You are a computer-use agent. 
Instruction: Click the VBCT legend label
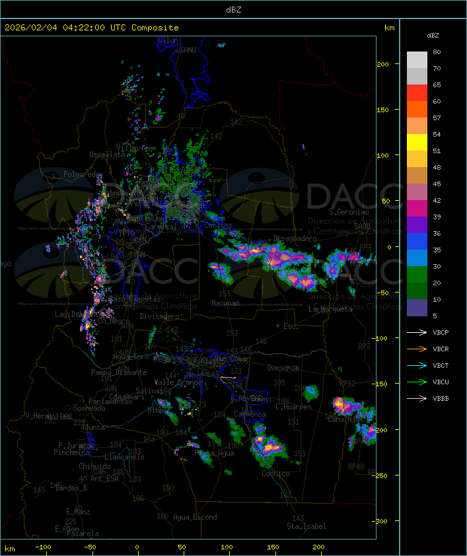(x=441, y=366)
